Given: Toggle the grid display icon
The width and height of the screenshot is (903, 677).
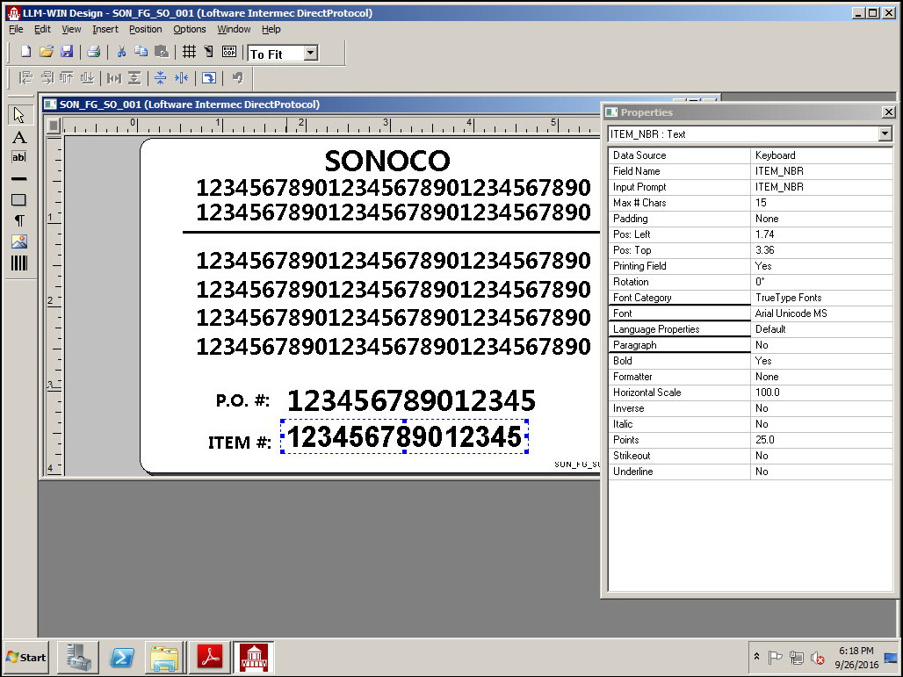Looking at the screenshot, I should (x=189, y=52).
